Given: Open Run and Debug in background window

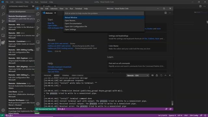Looking at the screenshot, I should [3, 28].
